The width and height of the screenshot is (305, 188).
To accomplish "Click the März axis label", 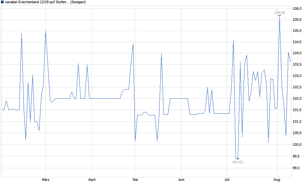I will [x=46, y=180].
